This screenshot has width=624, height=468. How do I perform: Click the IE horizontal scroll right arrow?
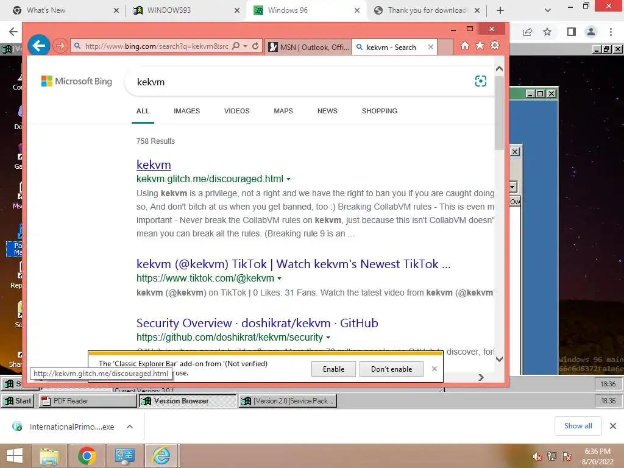click(481, 377)
